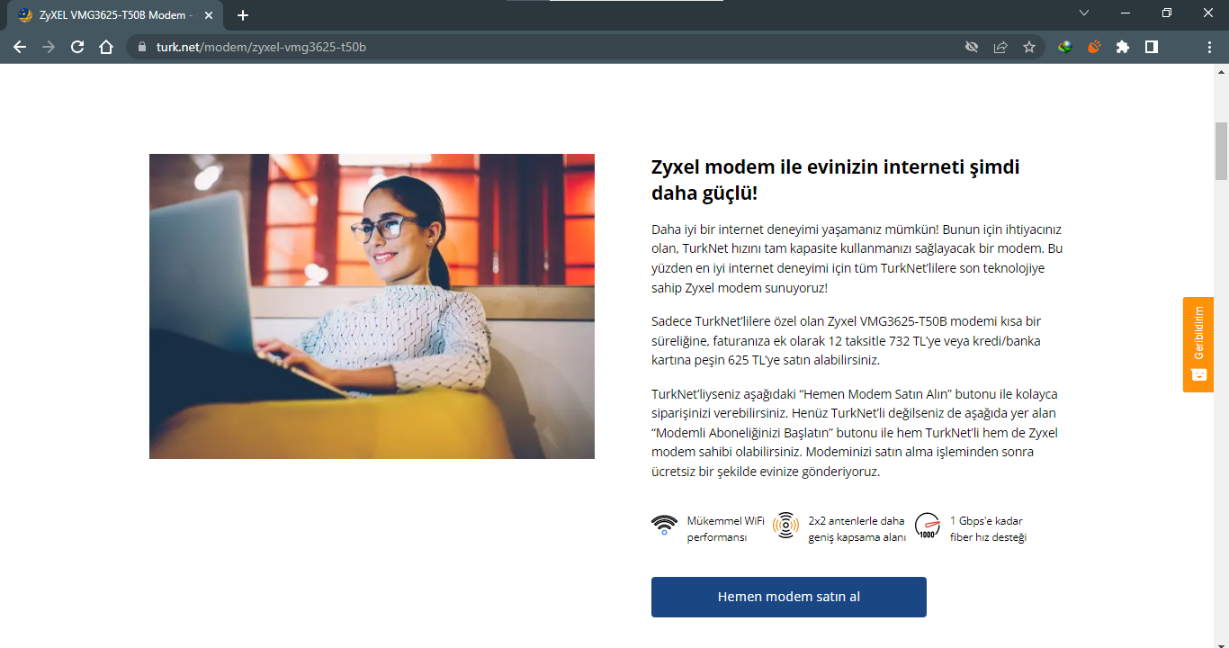This screenshot has height=648, width=1229.
Task: Close the ZyXEL modem tab
Action: point(209,15)
